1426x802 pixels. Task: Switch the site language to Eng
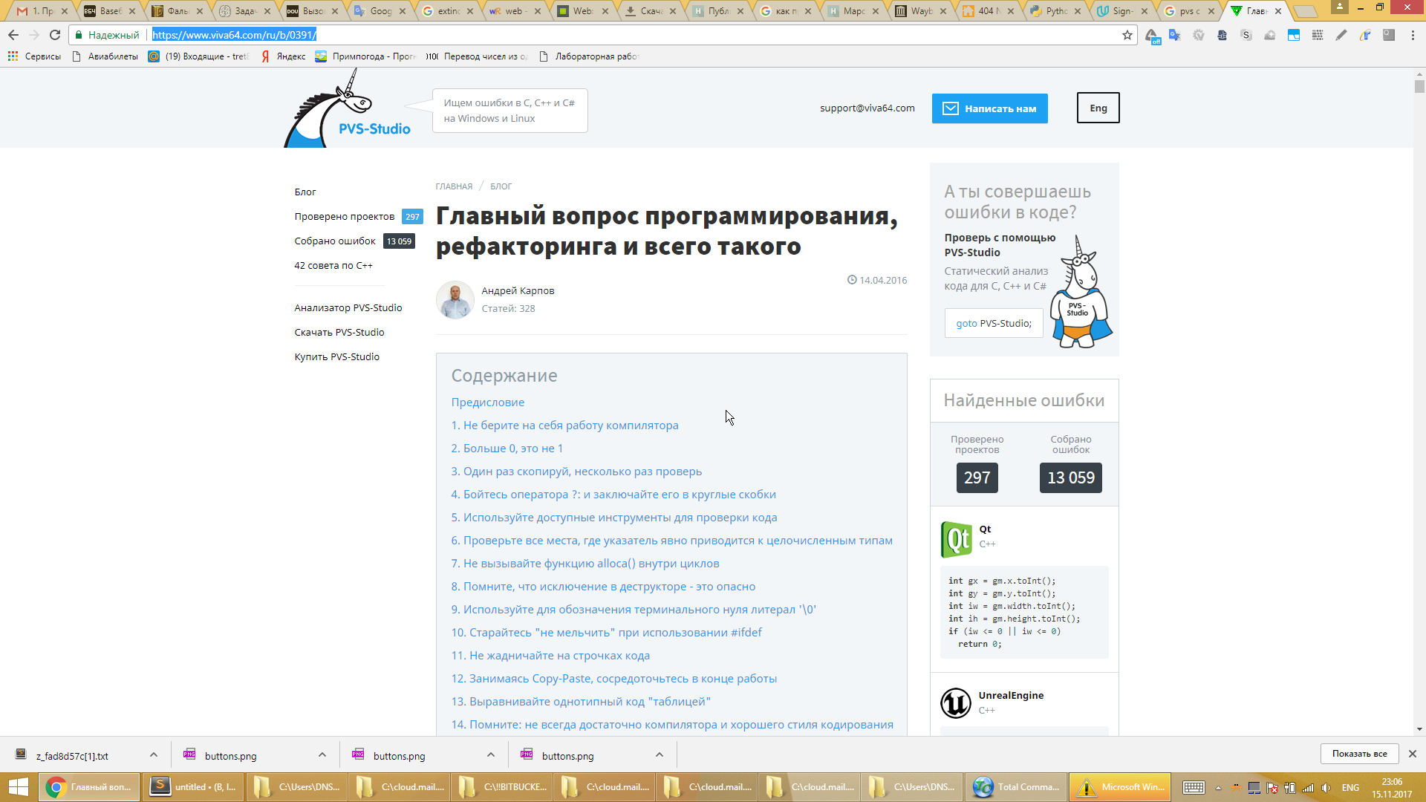click(x=1098, y=108)
